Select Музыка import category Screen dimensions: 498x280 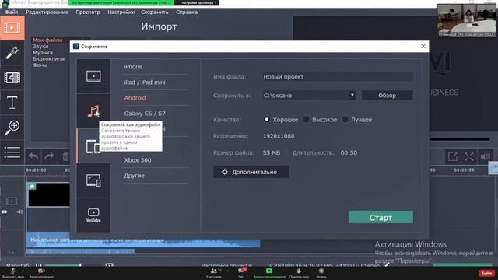(43, 52)
